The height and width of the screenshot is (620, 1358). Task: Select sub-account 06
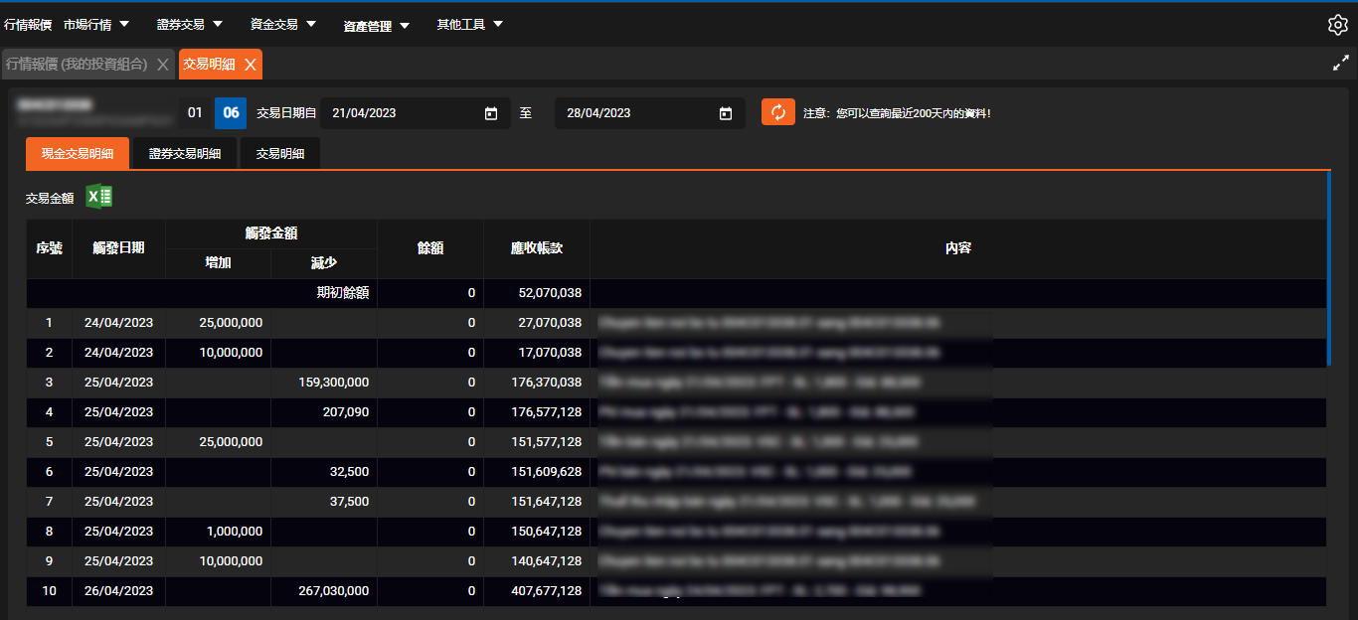(231, 113)
